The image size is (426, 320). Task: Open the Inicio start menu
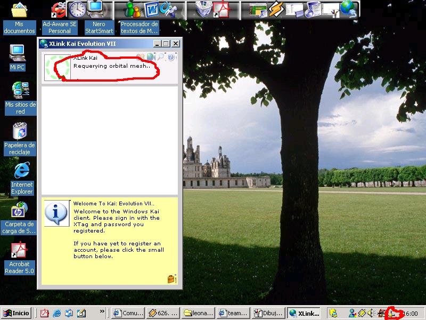pyautogui.click(x=17, y=313)
